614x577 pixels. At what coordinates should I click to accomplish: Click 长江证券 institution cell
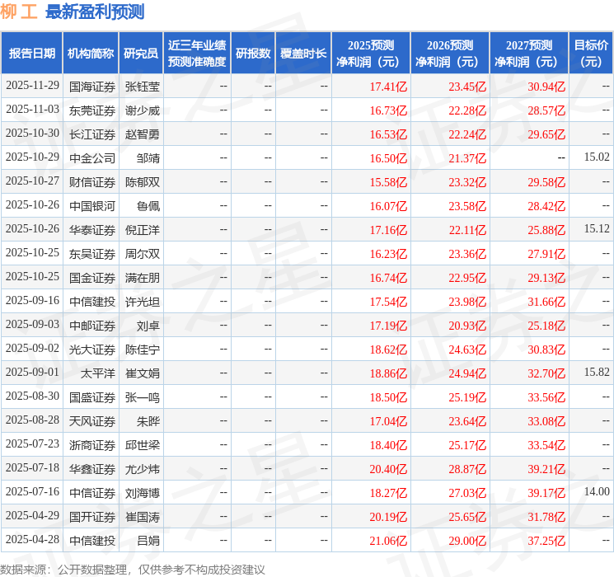click(92, 134)
